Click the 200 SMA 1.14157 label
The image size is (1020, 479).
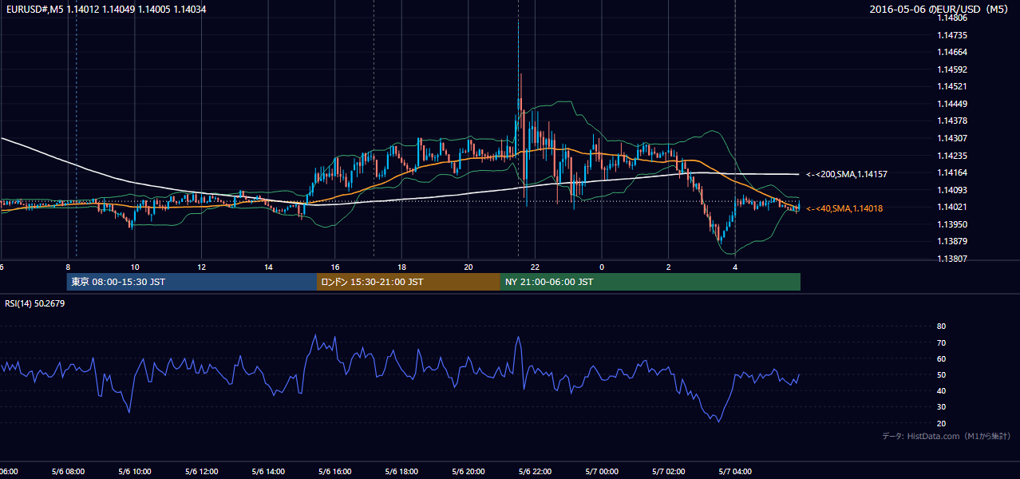coord(847,174)
